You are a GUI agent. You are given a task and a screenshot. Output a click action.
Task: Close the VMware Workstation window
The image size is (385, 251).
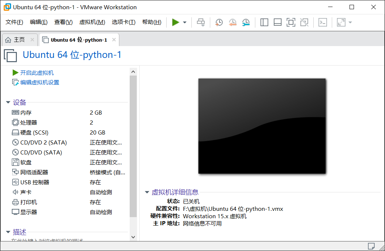(x=374, y=7)
